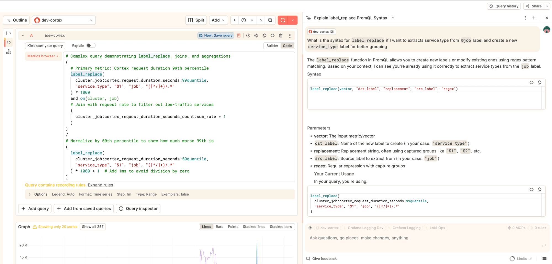Toggle the eye icon on the Syntax code block
Viewport: 552px width, 264px height.
[x=531, y=82]
